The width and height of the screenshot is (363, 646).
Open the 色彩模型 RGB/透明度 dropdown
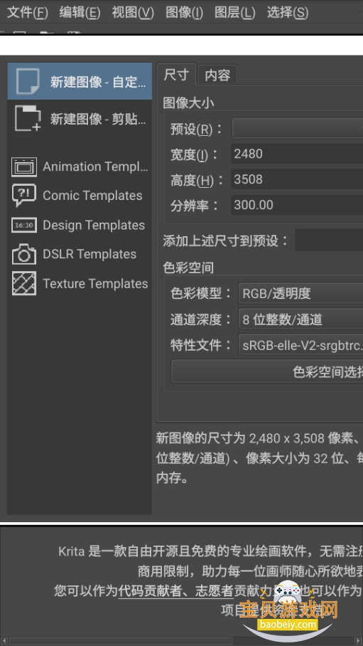click(300, 293)
